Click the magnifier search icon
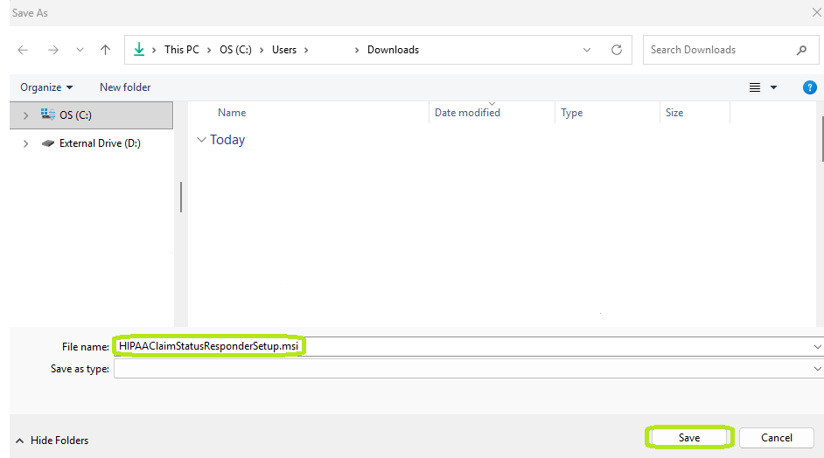This screenshot has width=824, height=458. click(801, 50)
